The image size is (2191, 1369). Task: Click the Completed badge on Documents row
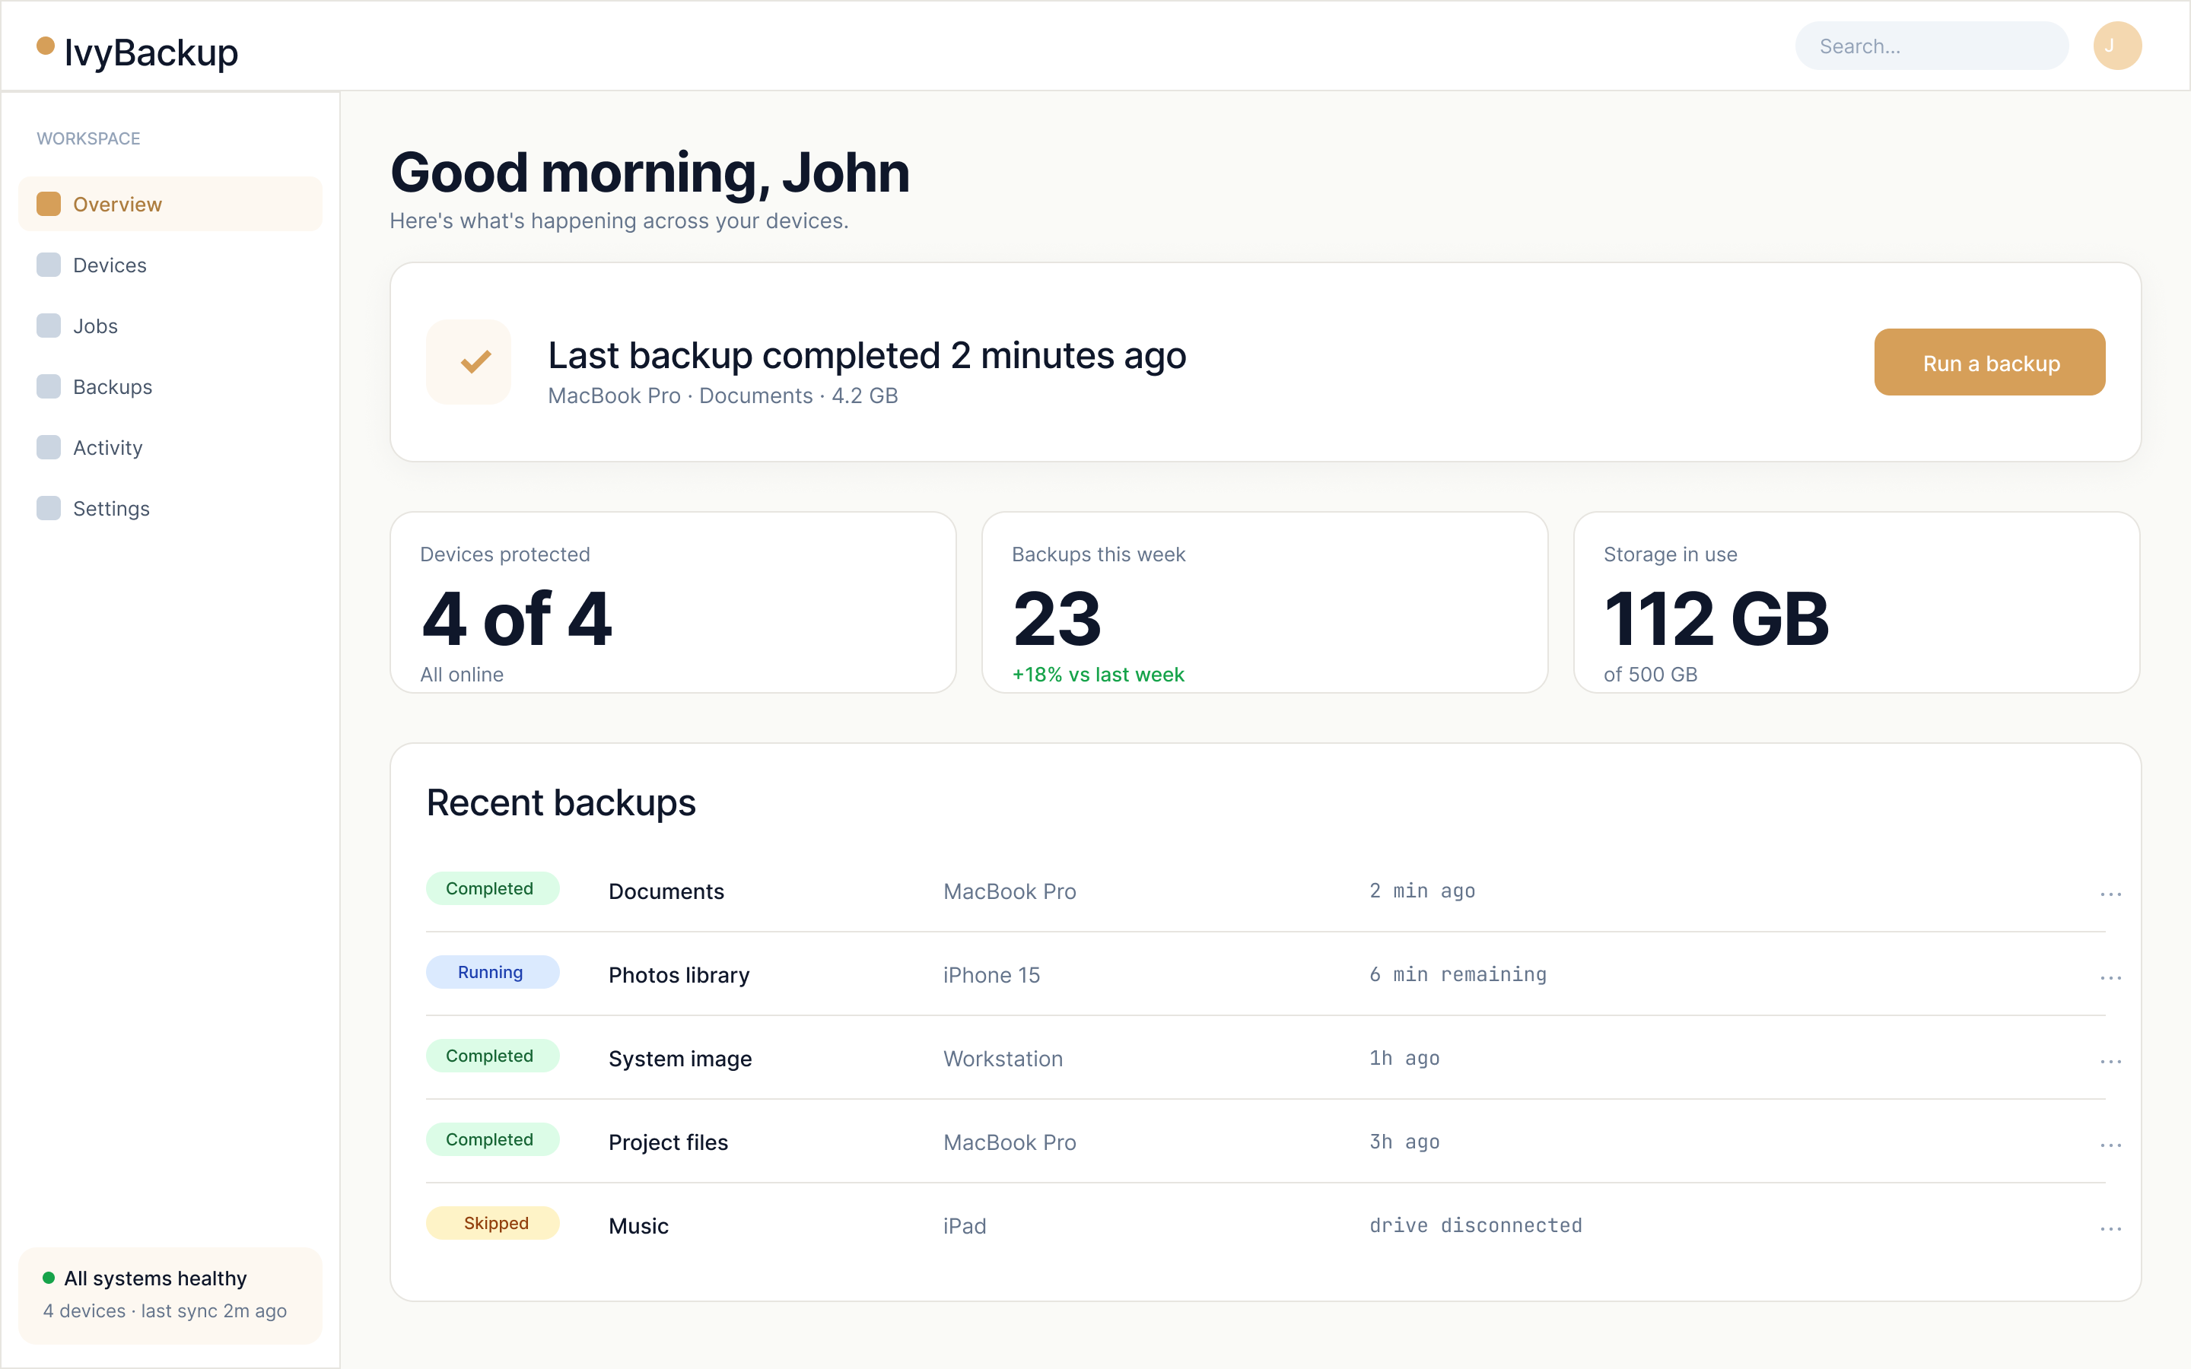pos(492,888)
